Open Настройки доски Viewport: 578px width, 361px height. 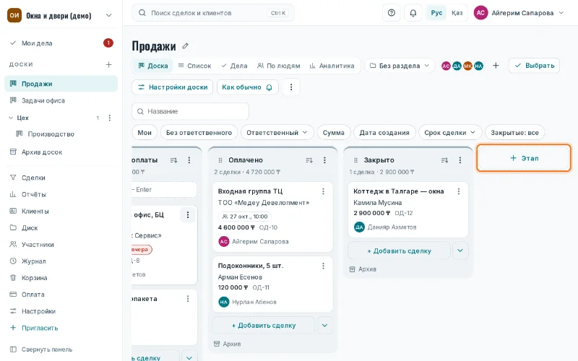(x=173, y=87)
